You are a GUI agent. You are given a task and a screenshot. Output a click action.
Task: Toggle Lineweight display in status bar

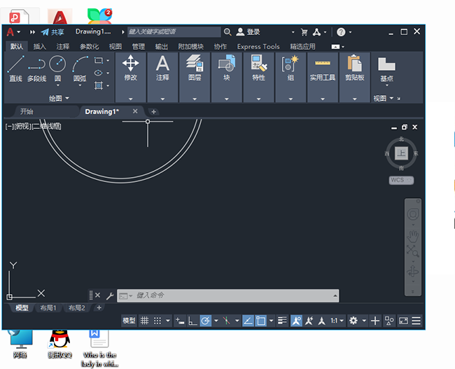[282, 321]
